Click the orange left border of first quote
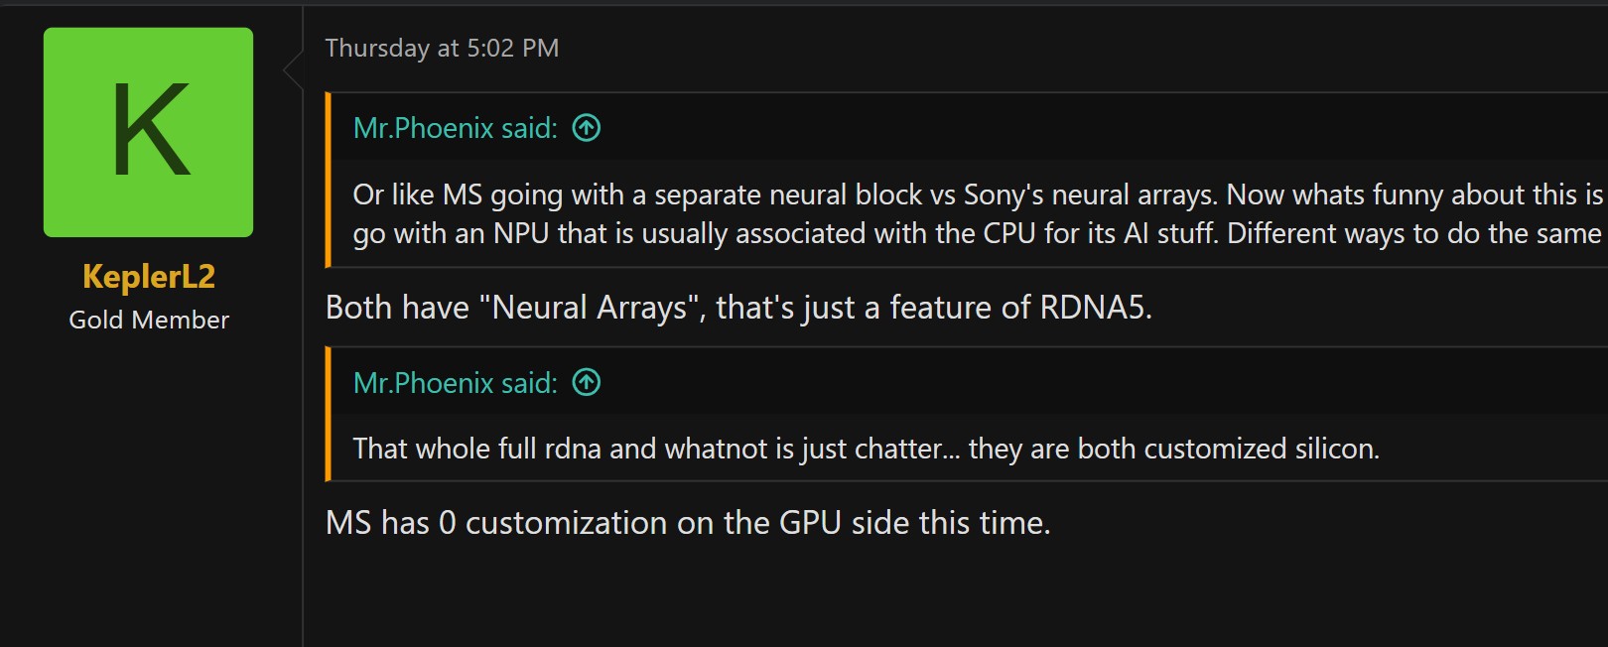 click(328, 181)
